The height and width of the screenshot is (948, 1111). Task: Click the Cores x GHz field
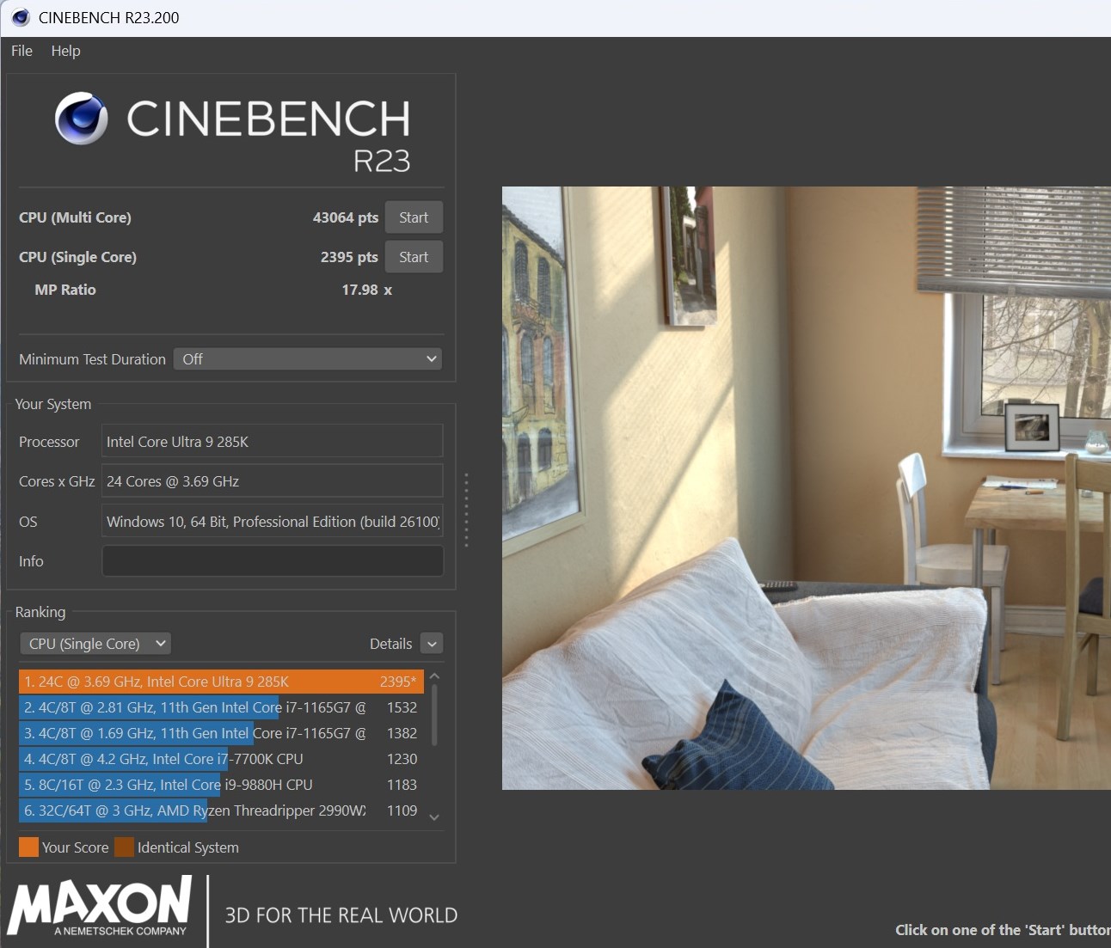click(x=273, y=481)
